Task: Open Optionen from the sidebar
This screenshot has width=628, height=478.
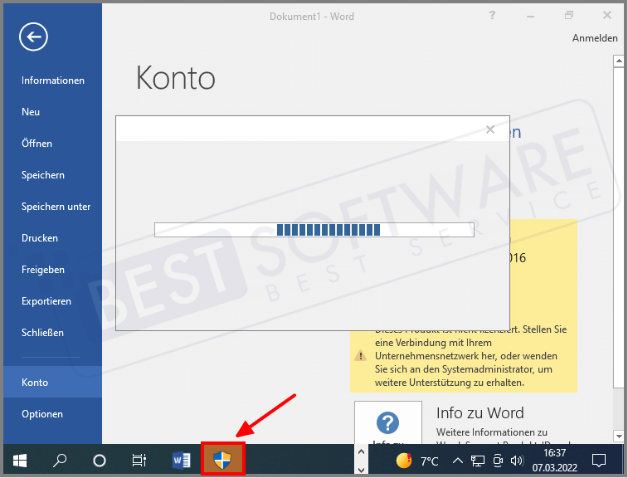Action: click(x=42, y=414)
